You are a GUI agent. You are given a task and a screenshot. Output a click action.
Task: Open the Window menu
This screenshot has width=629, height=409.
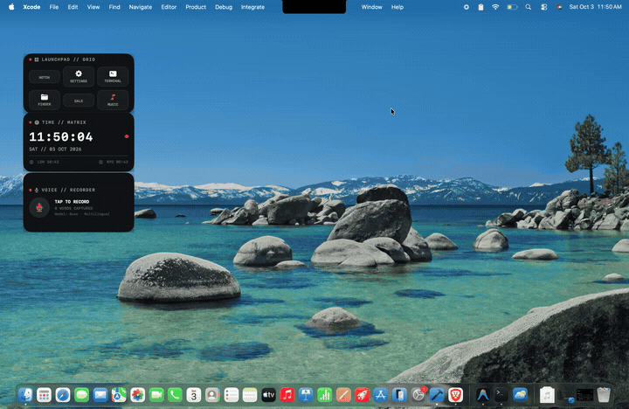[371, 7]
